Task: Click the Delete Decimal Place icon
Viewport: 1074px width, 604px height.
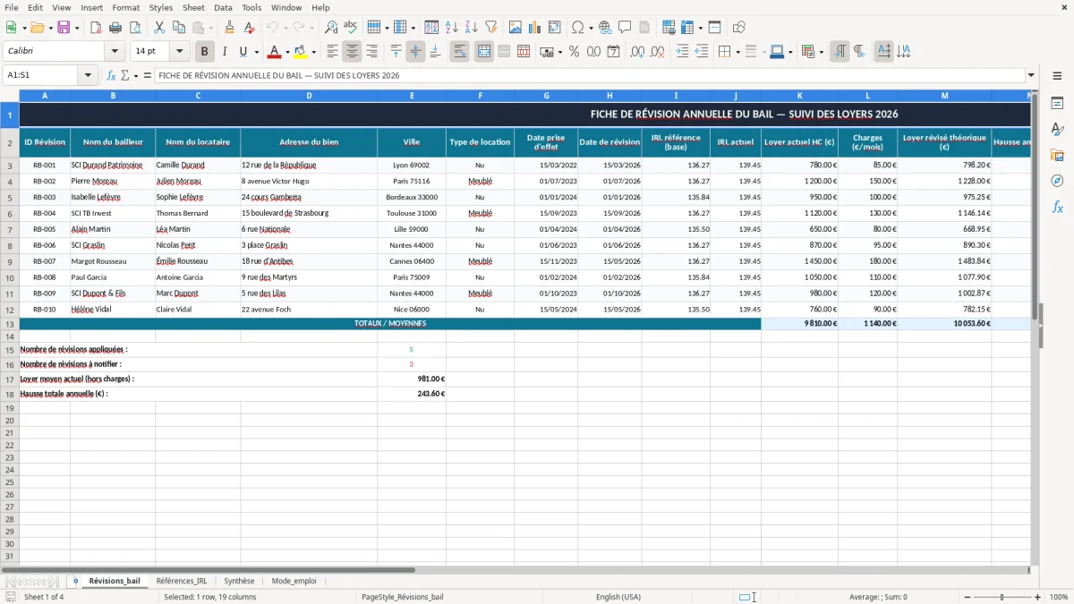Action: click(657, 52)
